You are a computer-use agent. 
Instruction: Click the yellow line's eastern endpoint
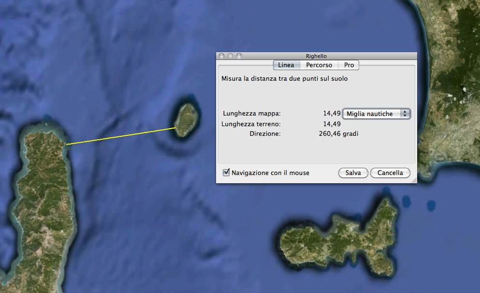176,128
